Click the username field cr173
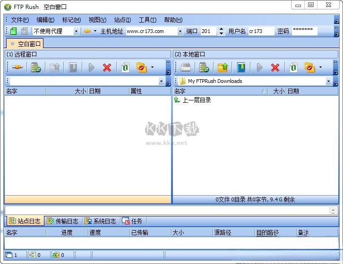343x264 pixels. (x=261, y=31)
